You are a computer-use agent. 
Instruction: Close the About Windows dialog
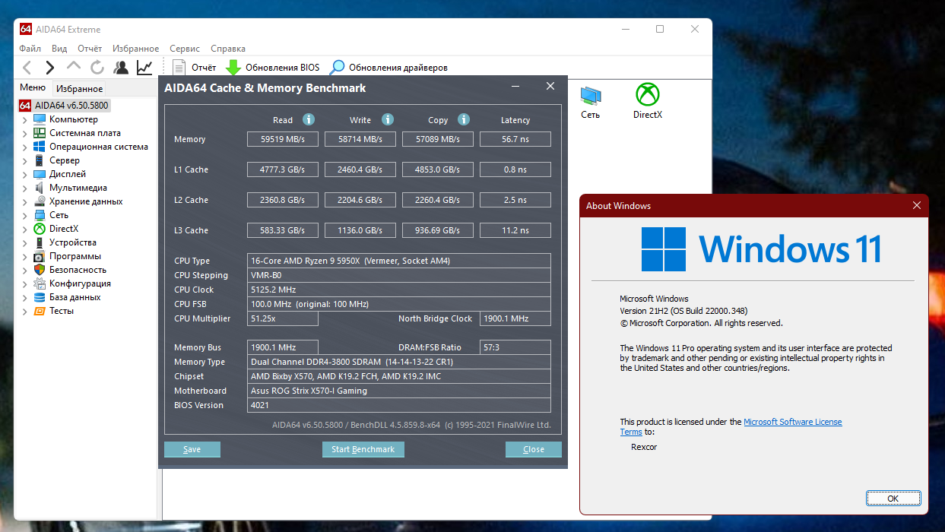918,205
